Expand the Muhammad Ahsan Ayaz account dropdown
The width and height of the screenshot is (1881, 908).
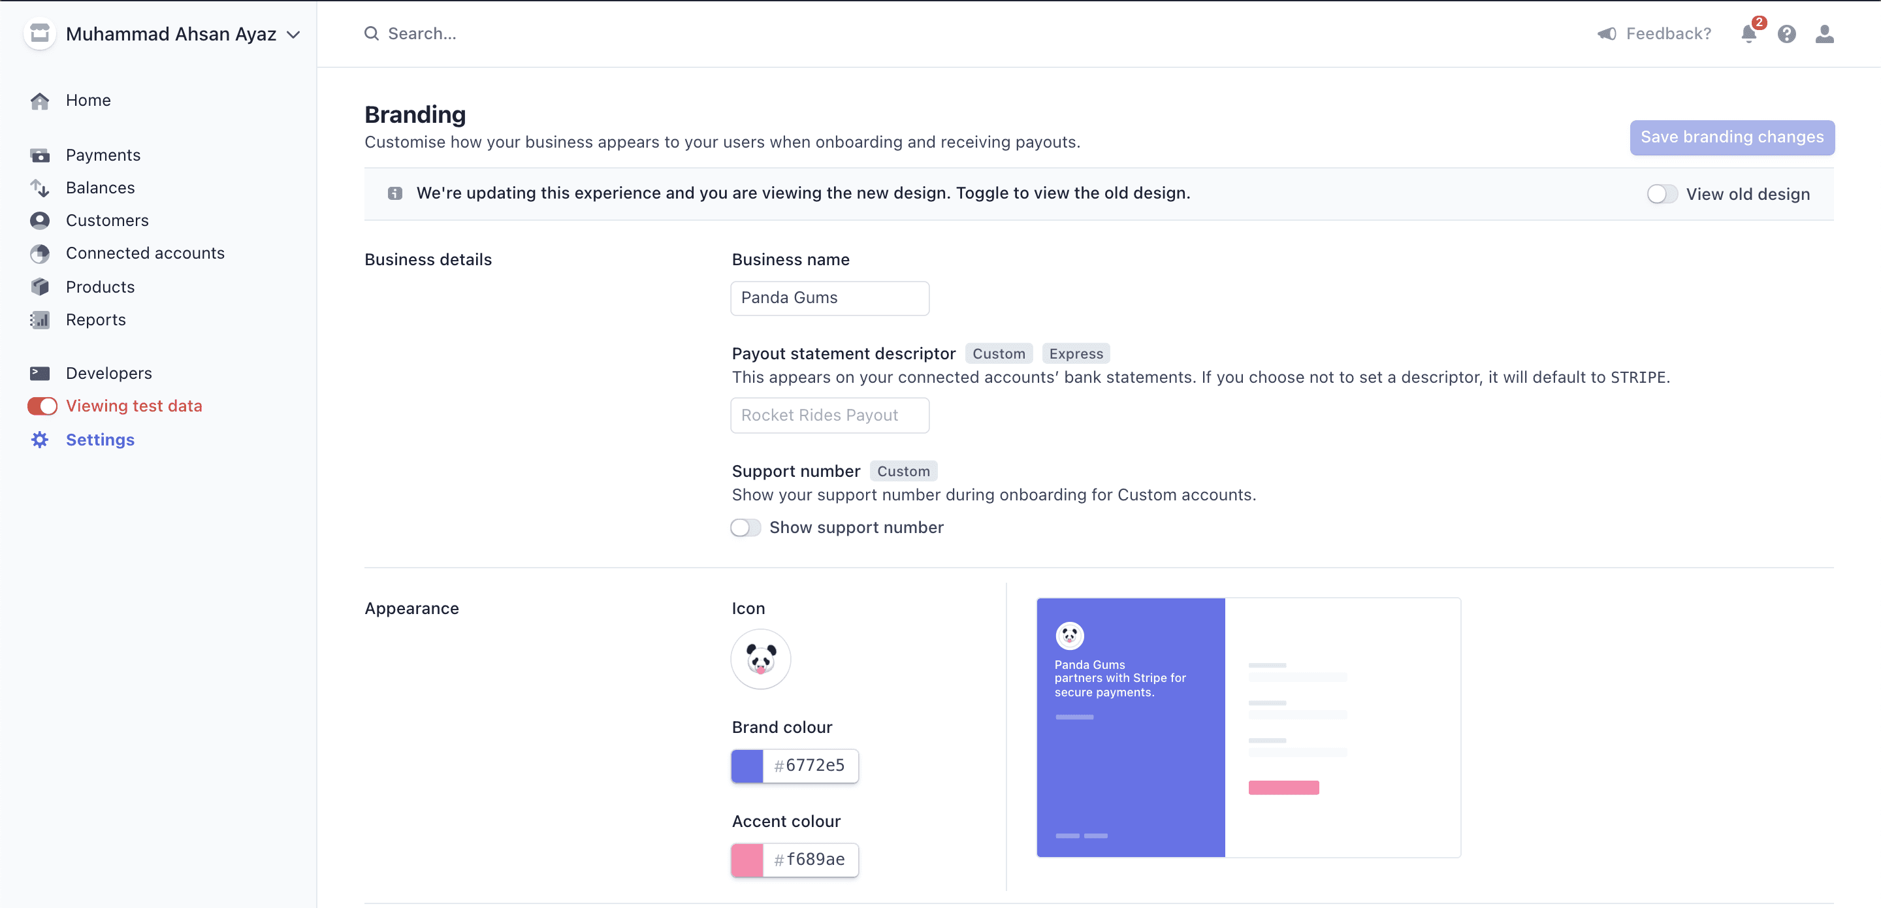coord(293,35)
